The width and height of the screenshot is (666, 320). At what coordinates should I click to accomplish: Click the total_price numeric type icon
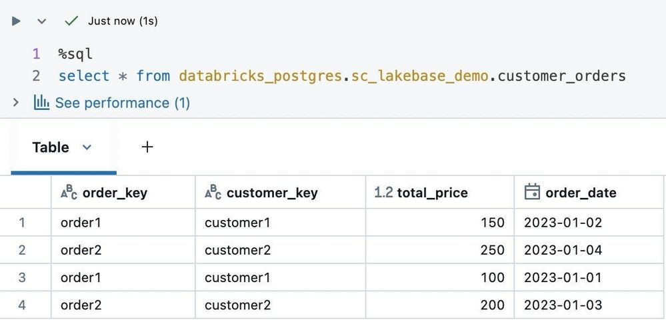(383, 193)
